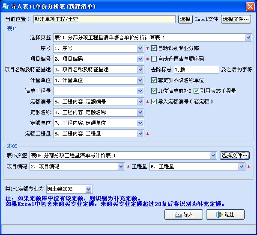Open the 项目名称及特征描述 dropdown

[x=140, y=70]
